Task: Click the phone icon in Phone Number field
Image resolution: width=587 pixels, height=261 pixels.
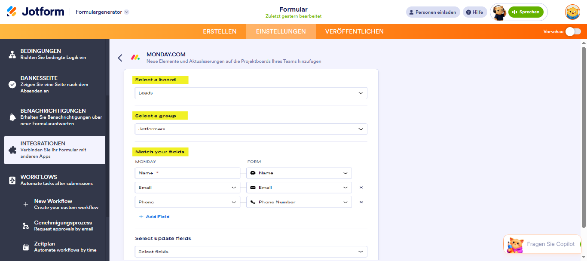Action: pos(253,202)
